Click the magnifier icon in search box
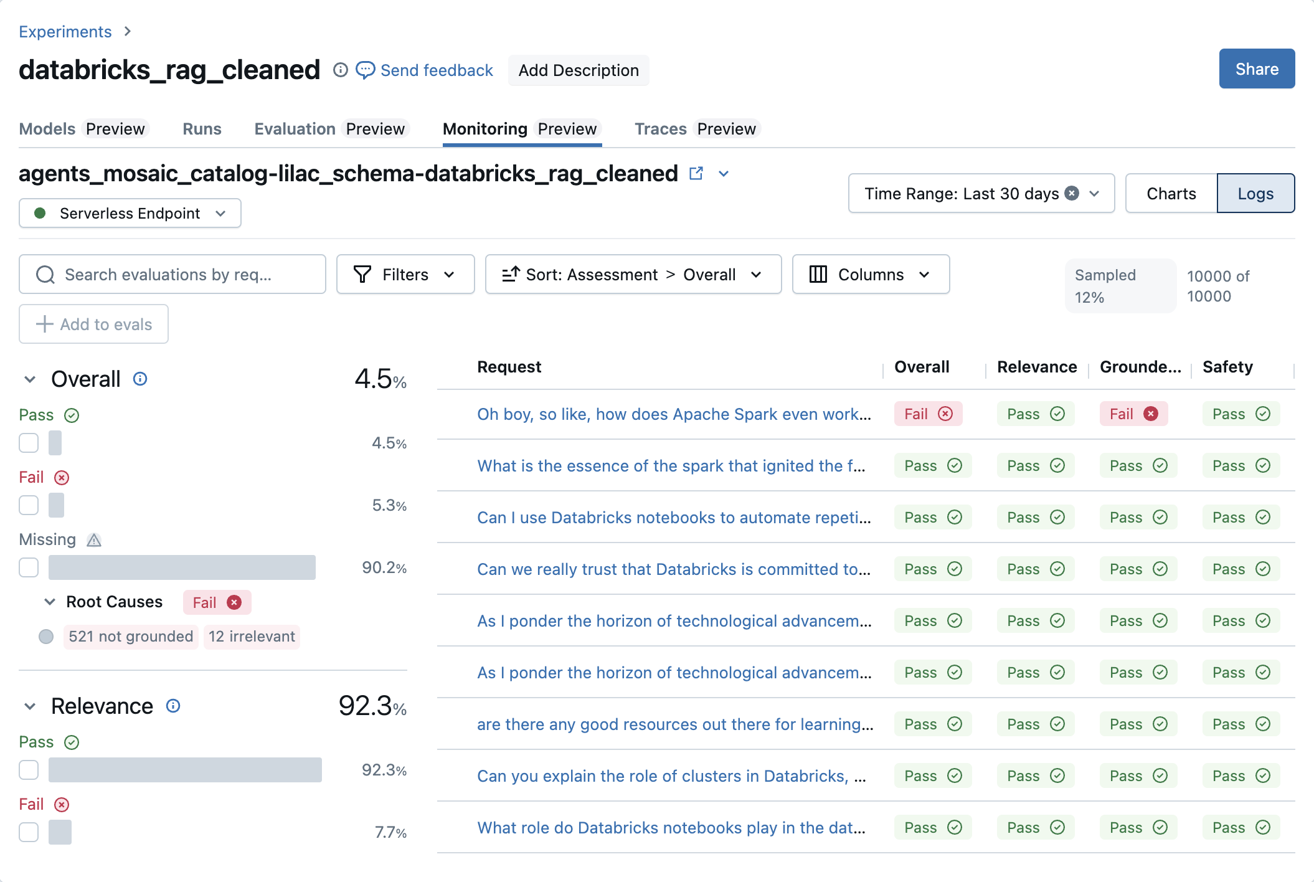Screen dimensions: 1314x882 coord(45,275)
